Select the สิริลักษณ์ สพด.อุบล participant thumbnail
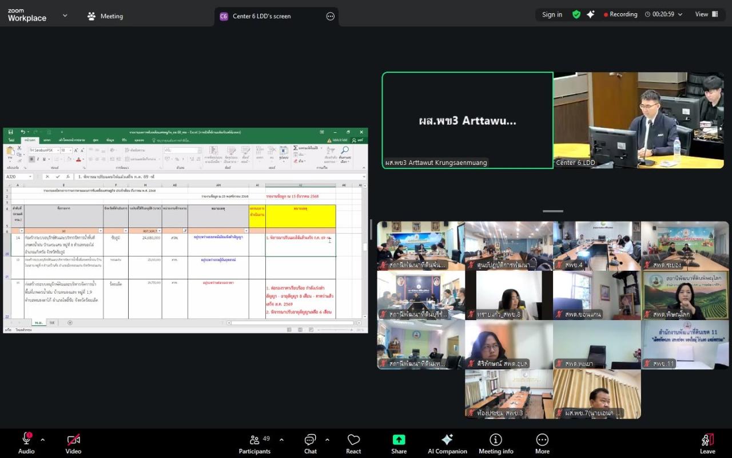This screenshot has height=458, width=732. pyautogui.click(x=508, y=344)
